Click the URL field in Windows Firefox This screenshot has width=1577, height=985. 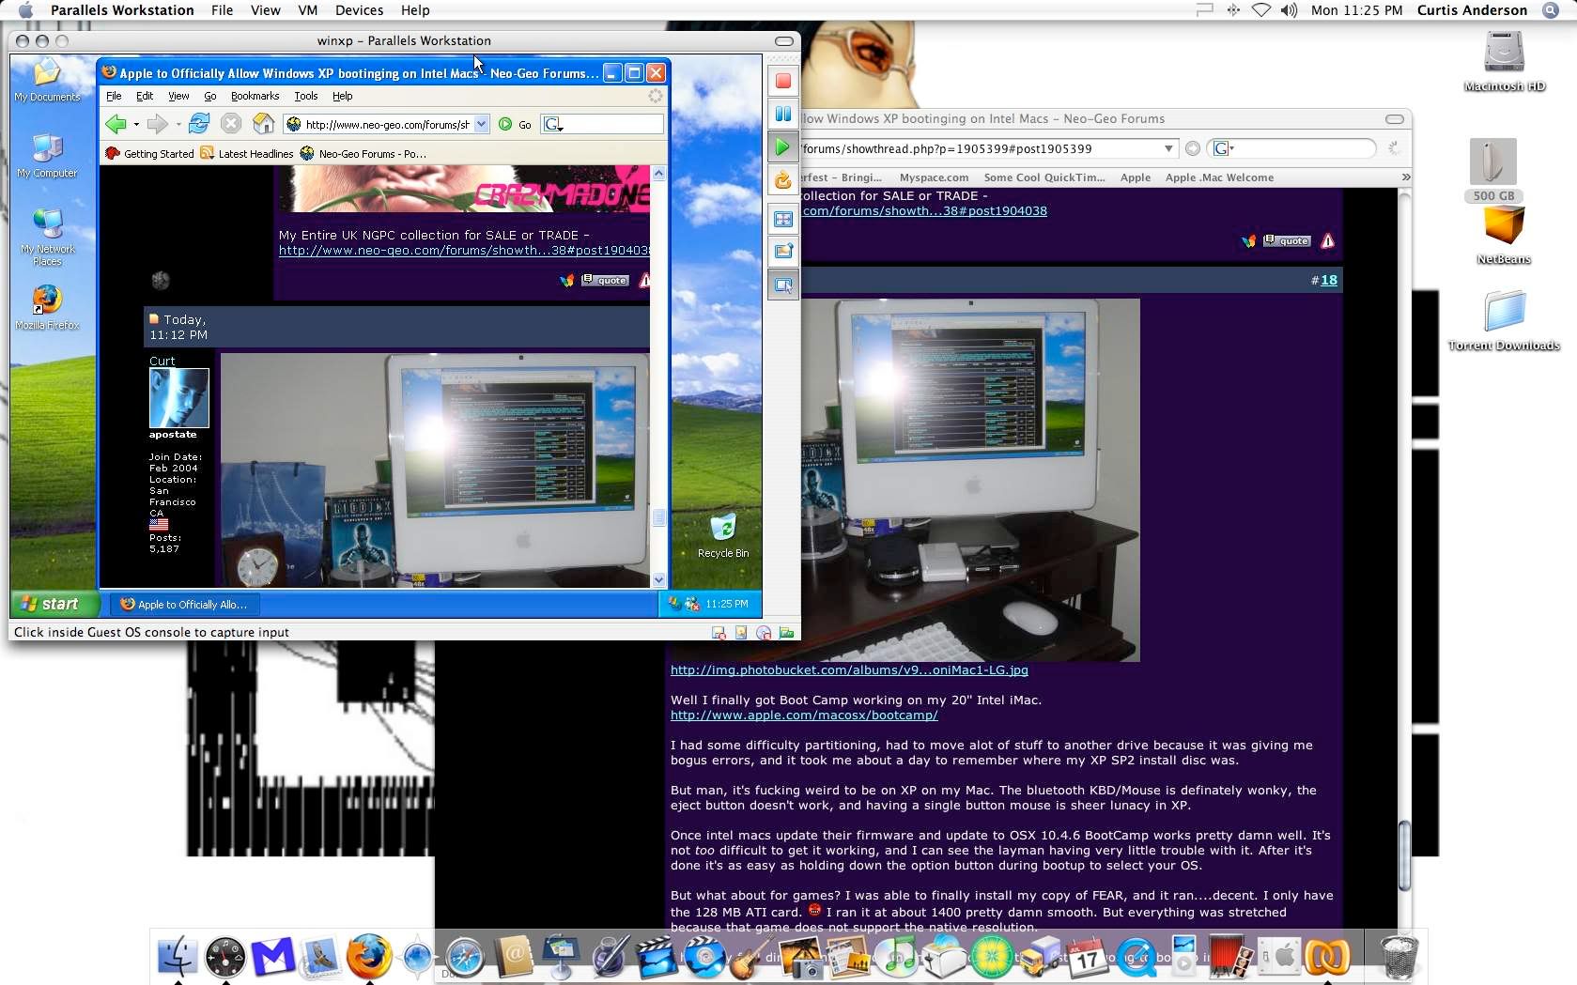coord(387,124)
